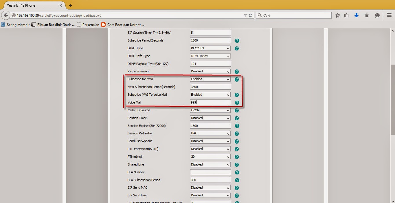
Task: Click help icon beside BLA Number
Action: (x=237, y=172)
